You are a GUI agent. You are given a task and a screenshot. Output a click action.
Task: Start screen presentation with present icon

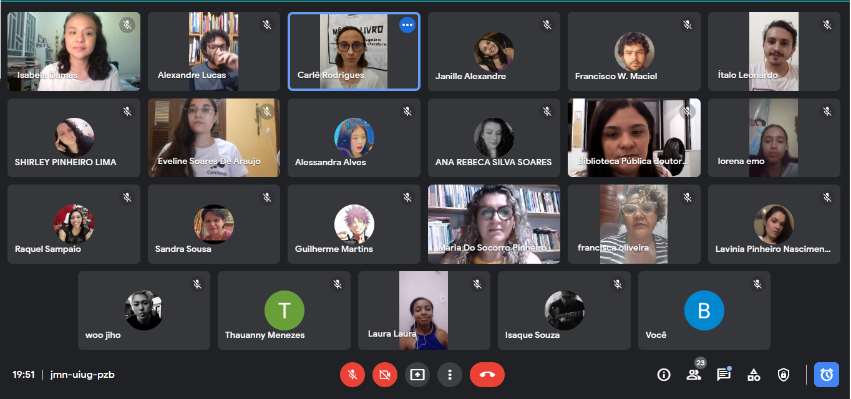coord(417,375)
